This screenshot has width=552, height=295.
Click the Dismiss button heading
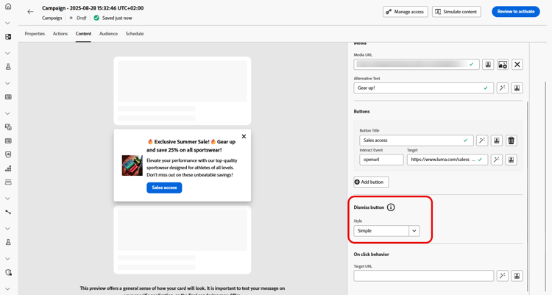pos(369,207)
